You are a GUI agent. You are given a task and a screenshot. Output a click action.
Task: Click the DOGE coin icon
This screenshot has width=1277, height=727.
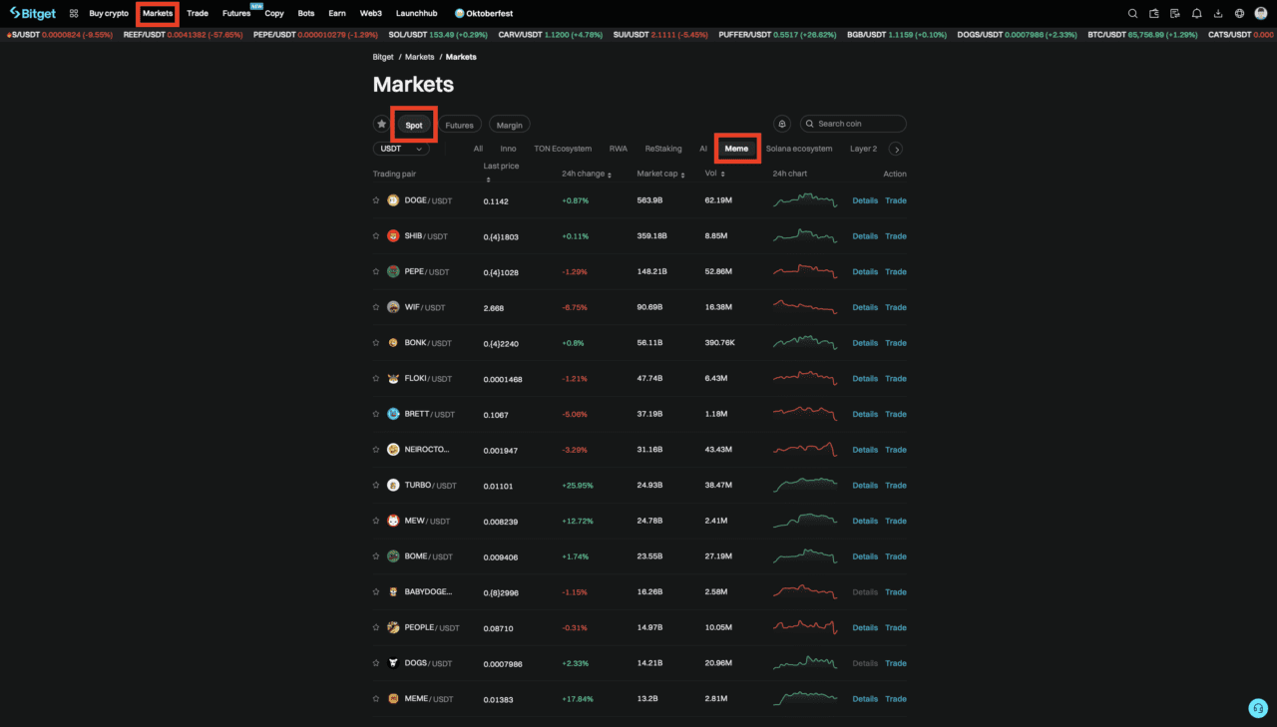point(393,200)
